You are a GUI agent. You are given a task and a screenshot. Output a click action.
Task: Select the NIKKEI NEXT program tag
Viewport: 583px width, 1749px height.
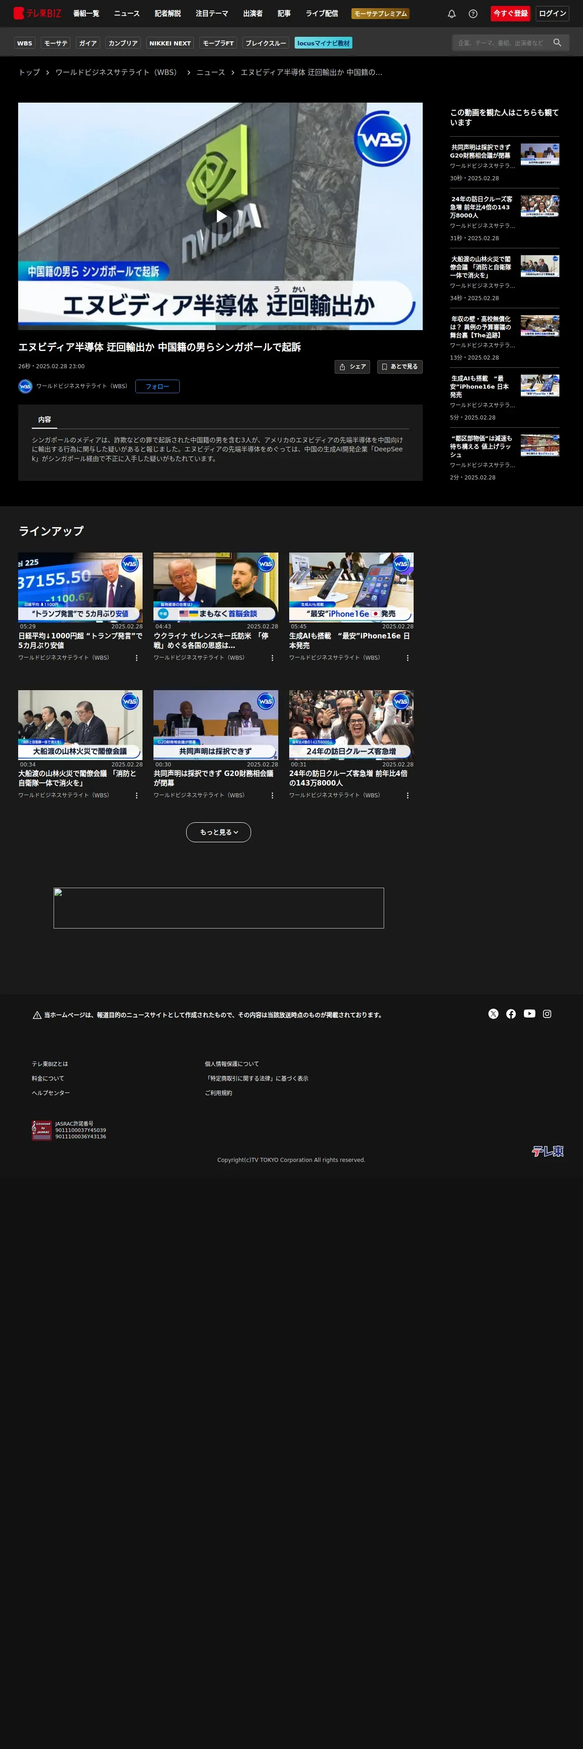(170, 43)
